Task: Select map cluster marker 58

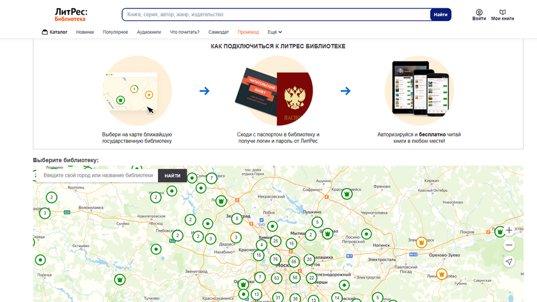Action: click(295, 277)
